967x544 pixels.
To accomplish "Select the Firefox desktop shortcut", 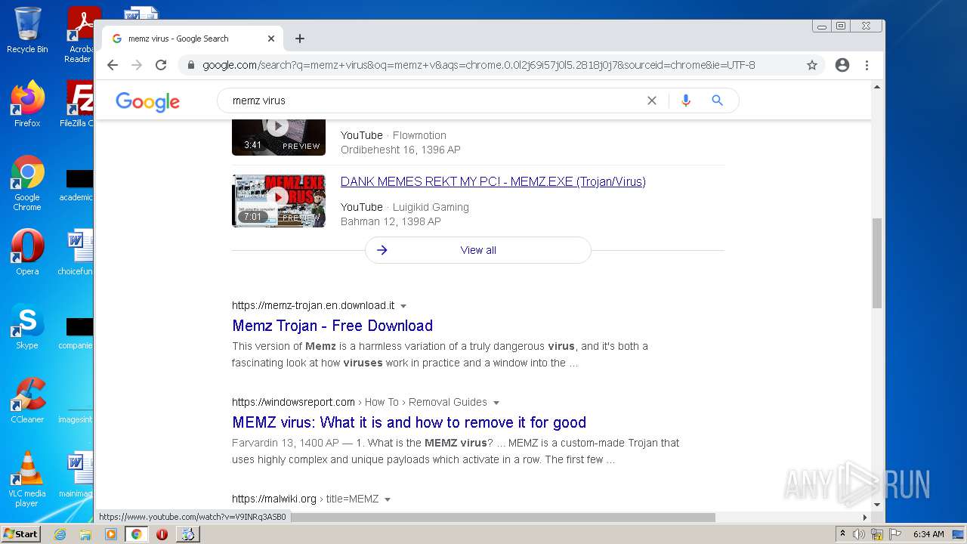I will click(27, 104).
